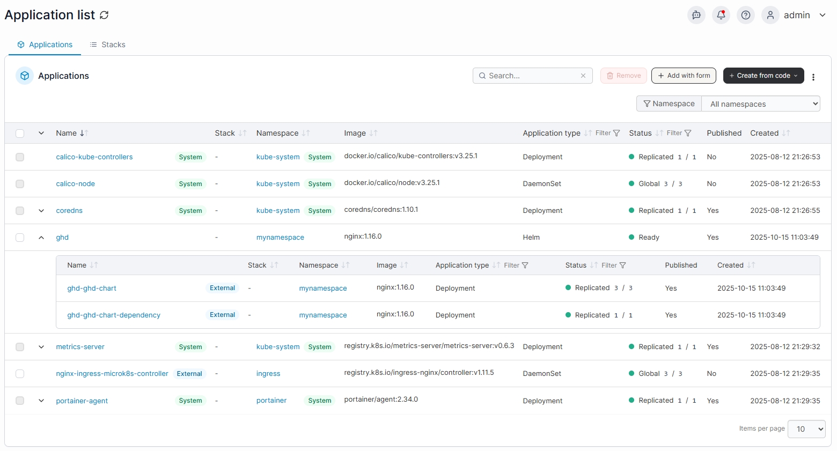Viewport: 837px width, 451px height.
Task: Open the help question mark icon
Action: (746, 15)
